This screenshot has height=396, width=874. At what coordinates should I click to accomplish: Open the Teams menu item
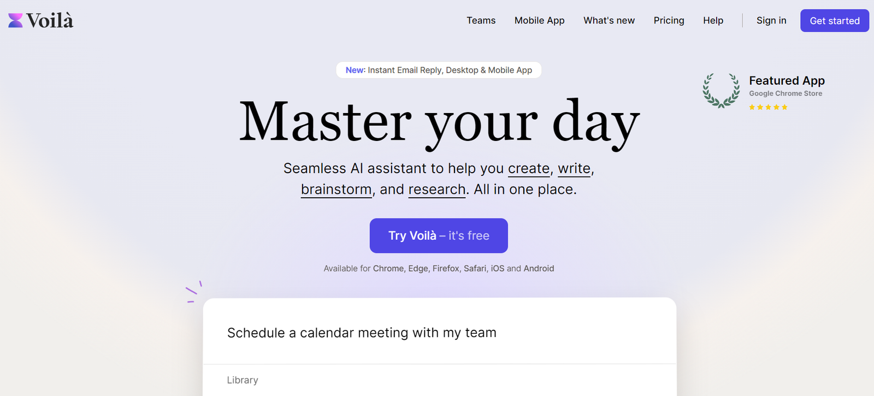[x=481, y=21]
